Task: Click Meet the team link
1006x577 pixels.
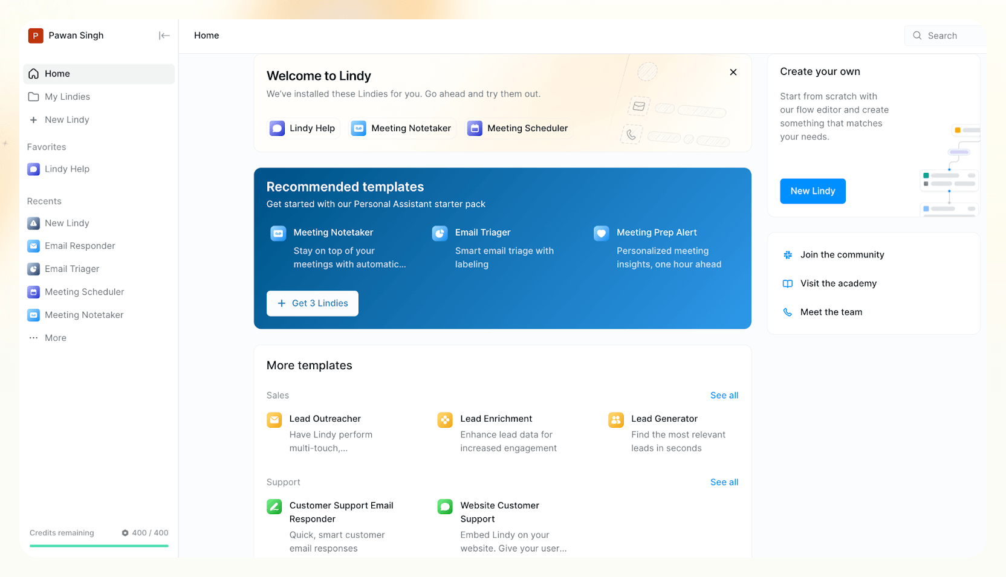Action: 831,312
